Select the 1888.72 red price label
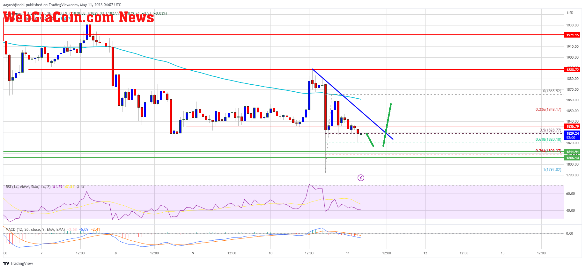Image resolution: width=585 pixels, height=269 pixels. coord(572,69)
